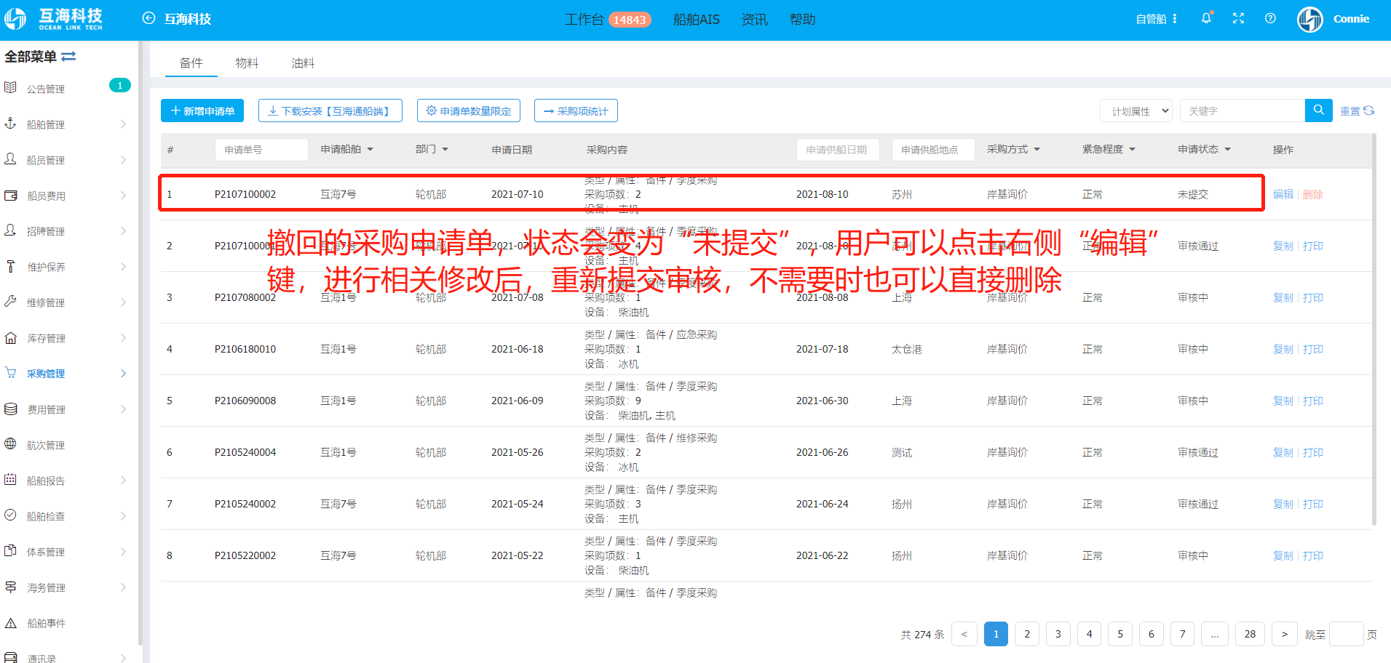The height and width of the screenshot is (663, 1391).
Task: Open 公告管理 in the sidebar
Action: point(46,89)
